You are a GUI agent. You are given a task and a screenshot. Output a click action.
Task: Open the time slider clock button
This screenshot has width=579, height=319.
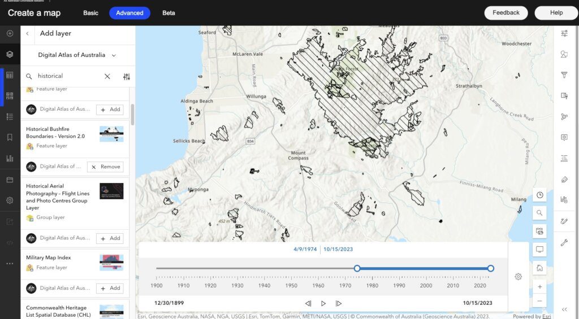pyautogui.click(x=540, y=195)
